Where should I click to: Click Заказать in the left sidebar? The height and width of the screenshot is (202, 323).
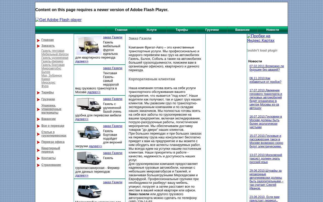[x=48, y=46]
